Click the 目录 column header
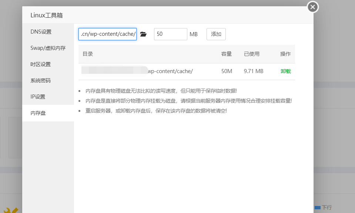 coord(88,54)
